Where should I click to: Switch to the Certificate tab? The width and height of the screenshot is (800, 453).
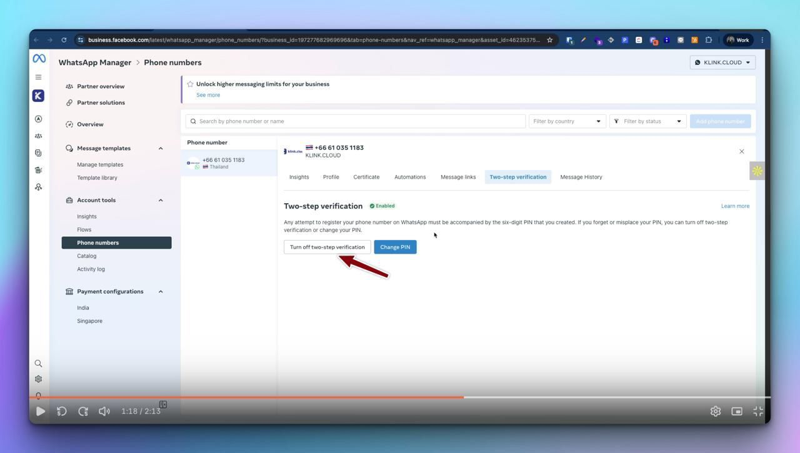click(x=366, y=177)
